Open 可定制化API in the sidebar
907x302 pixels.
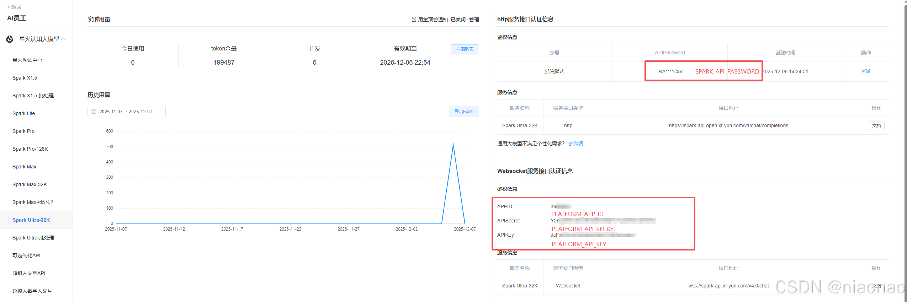click(x=26, y=255)
